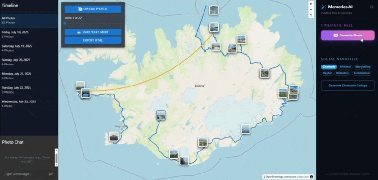Click the 'Point 1 of 22' label
The width and height of the screenshot is (378, 180).
click(73, 18)
